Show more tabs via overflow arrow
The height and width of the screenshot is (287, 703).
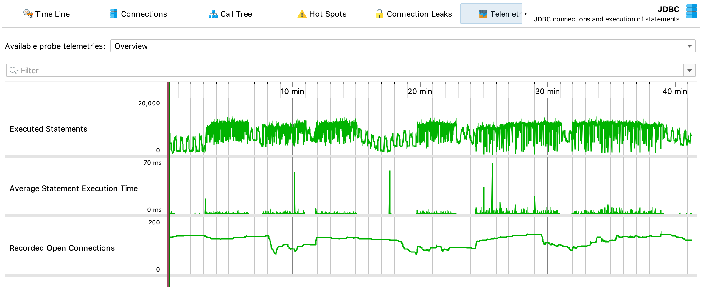click(x=526, y=14)
